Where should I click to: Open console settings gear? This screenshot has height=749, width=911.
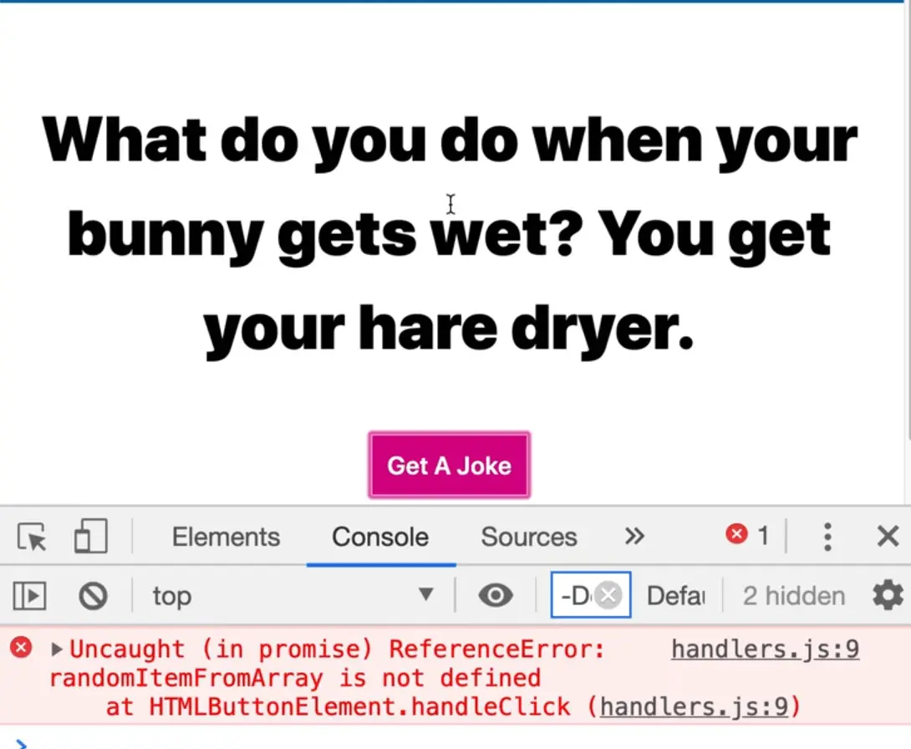click(888, 596)
